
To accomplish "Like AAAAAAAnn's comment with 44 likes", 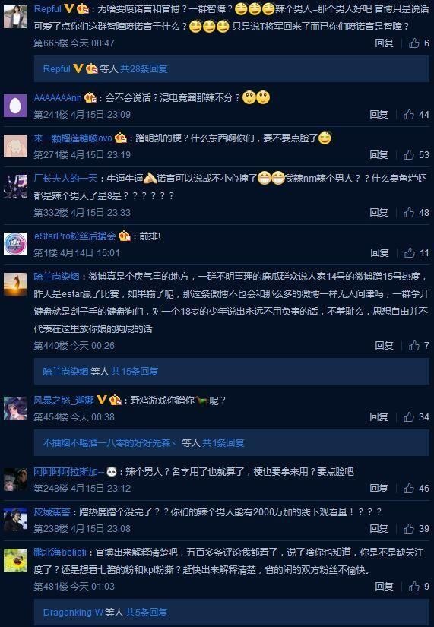I will click(416, 114).
